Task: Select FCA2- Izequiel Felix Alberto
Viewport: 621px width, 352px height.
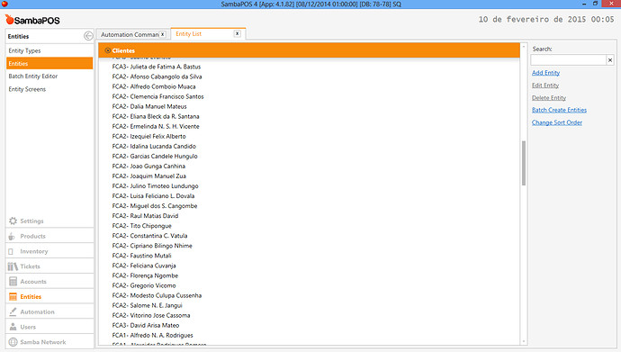Action: coord(148,136)
